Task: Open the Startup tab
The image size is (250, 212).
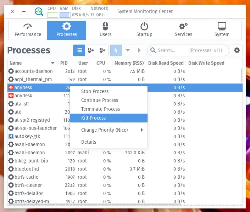Action: coord(144,30)
